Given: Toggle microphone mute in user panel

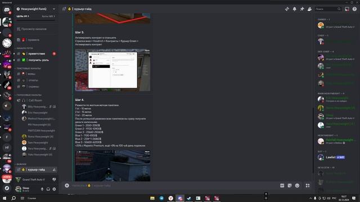Looking at the screenshot, I should [42, 189].
